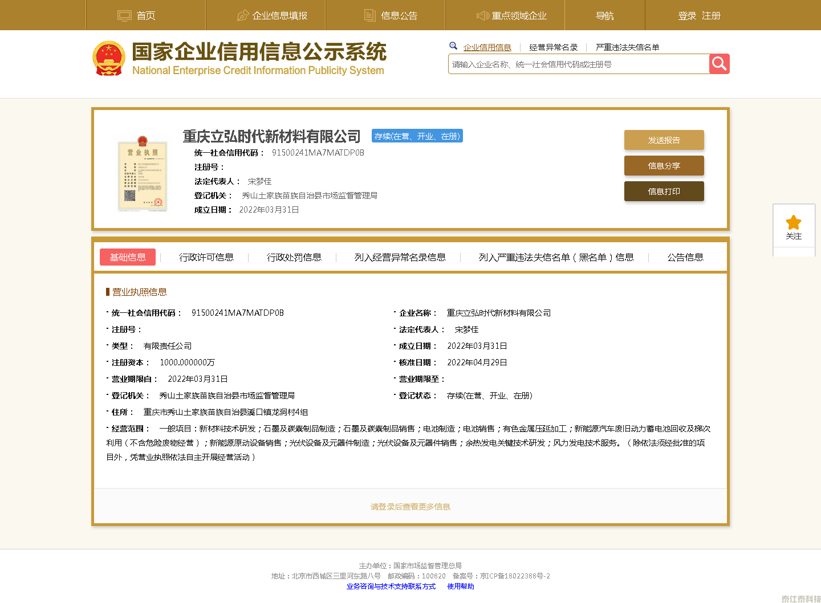The height and width of the screenshot is (603, 821).
Task: Open the 行政处罚信息 tab
Action: 295,257
